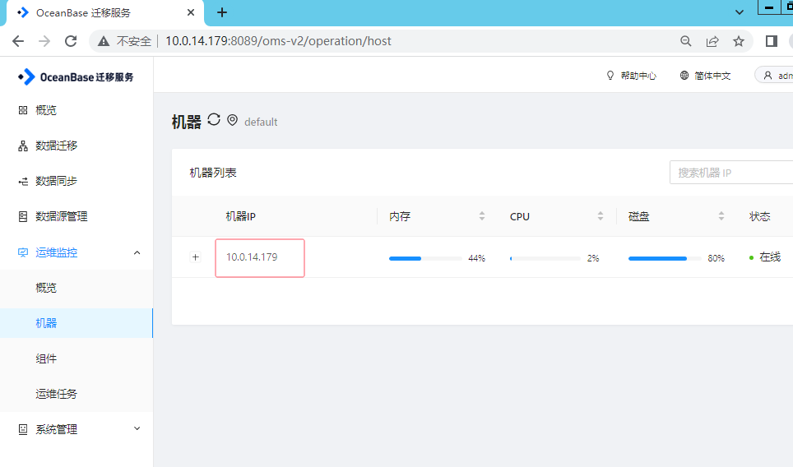Click the 运维监控 monitor icon

click(23, 252)
